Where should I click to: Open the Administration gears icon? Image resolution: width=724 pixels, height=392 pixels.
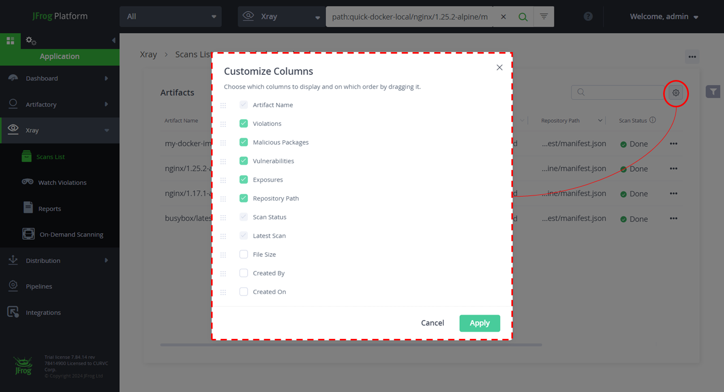[31, 41]
